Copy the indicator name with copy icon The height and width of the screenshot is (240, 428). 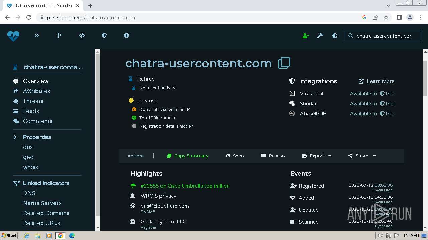pos(284,63)
